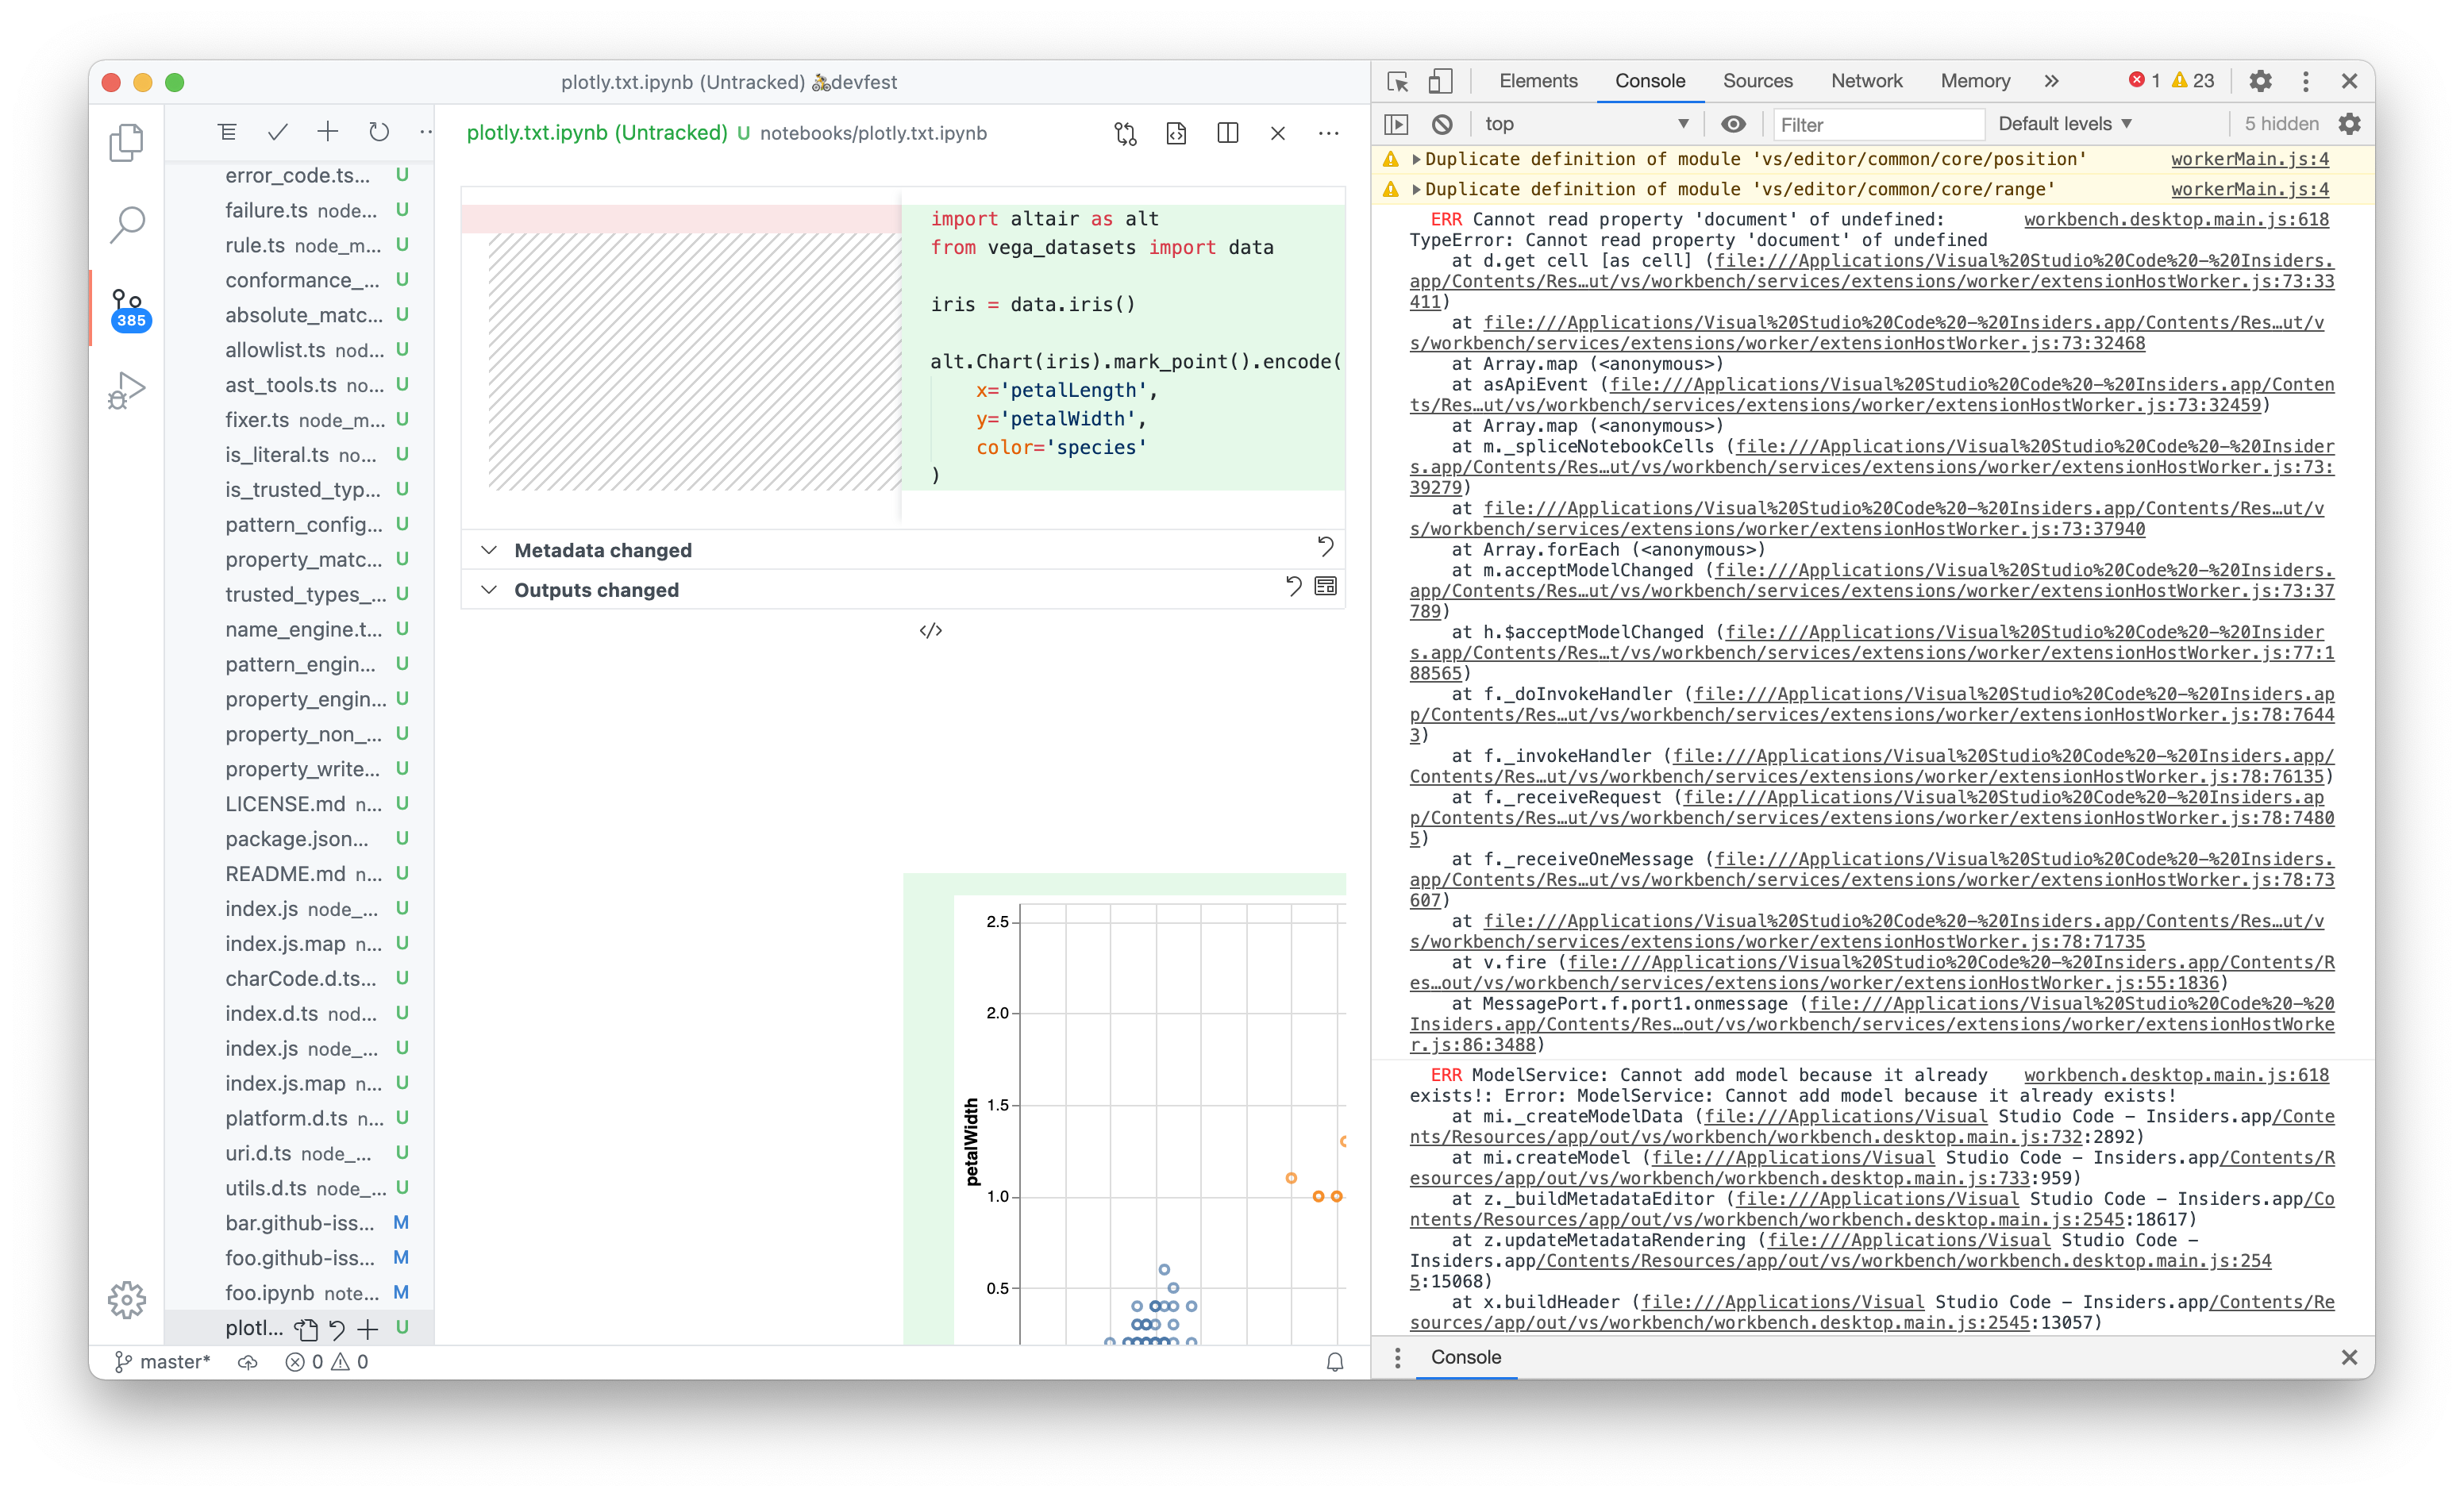Collapse the Metadata changed section

click(x=489, y=550)
